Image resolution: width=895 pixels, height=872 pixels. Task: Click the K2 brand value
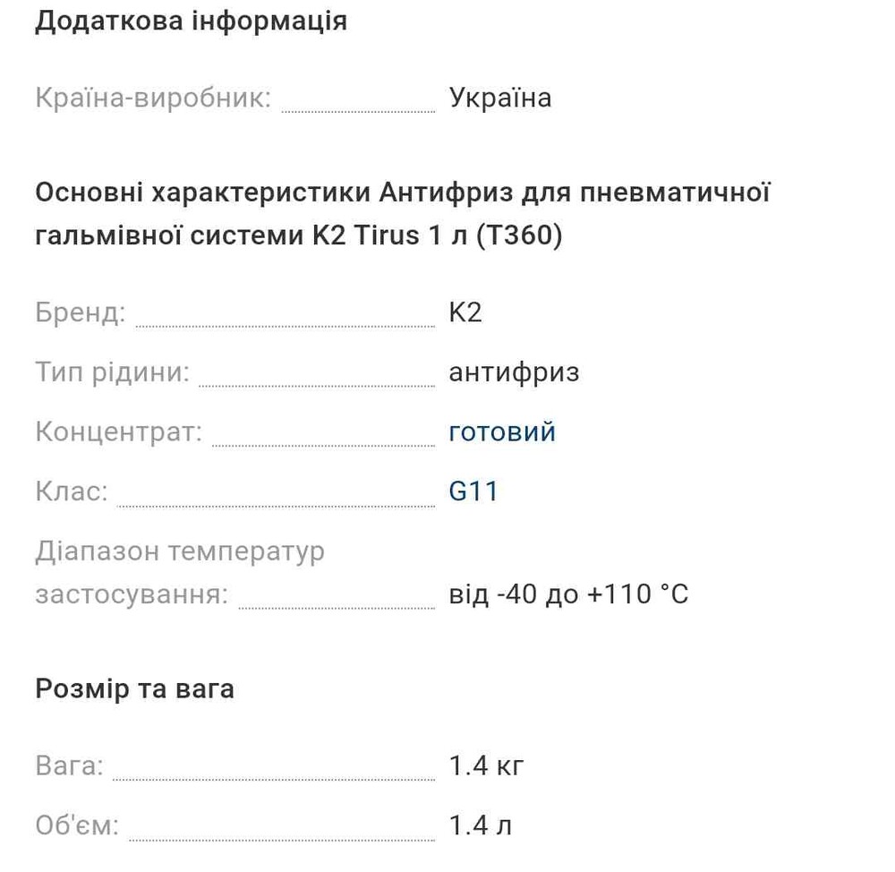465,312
